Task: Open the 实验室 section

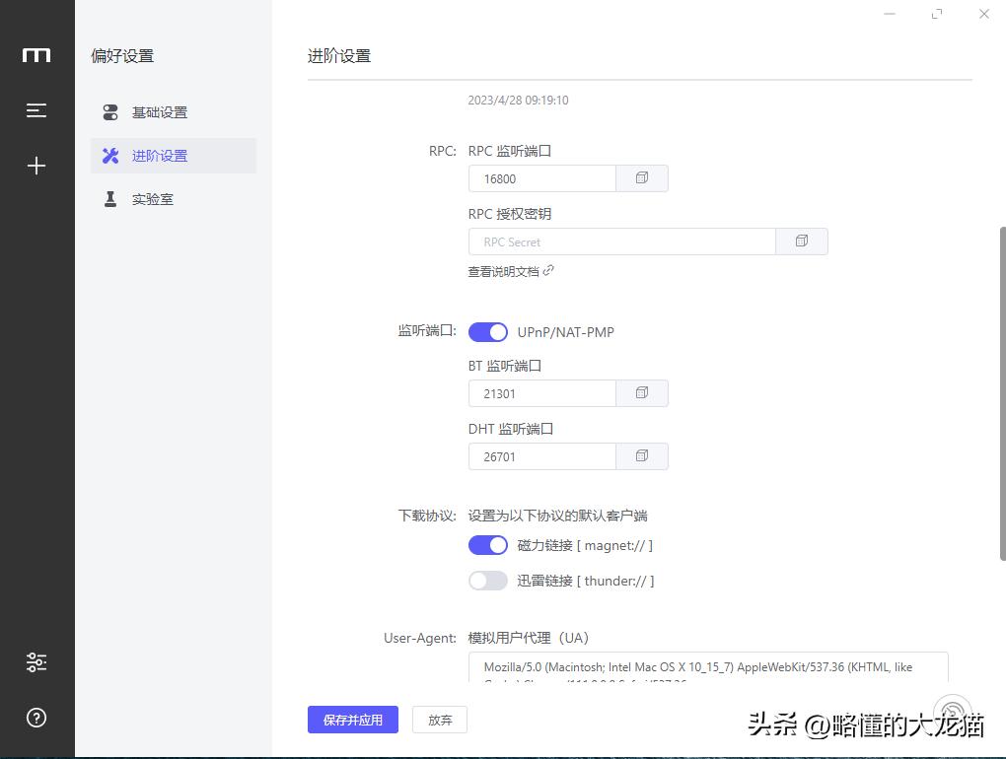Action: pyautogui.click(x=153, y=198)
